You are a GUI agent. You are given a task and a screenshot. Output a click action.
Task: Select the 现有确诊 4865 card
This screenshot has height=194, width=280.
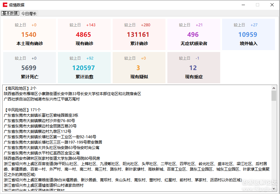coord(84,34)
